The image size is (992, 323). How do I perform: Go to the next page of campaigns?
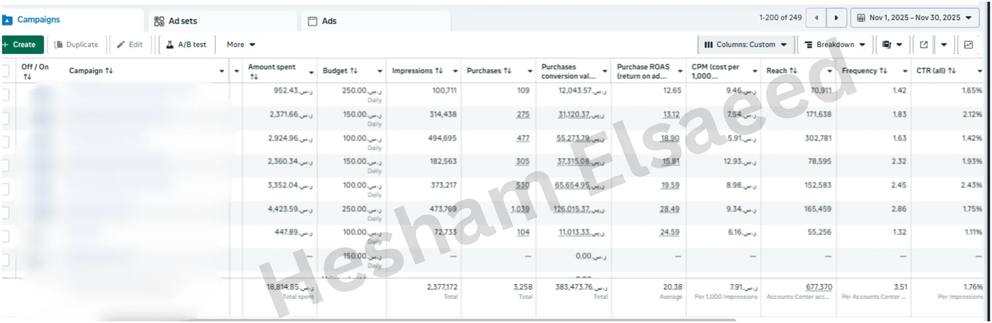[x=836, y=18]
